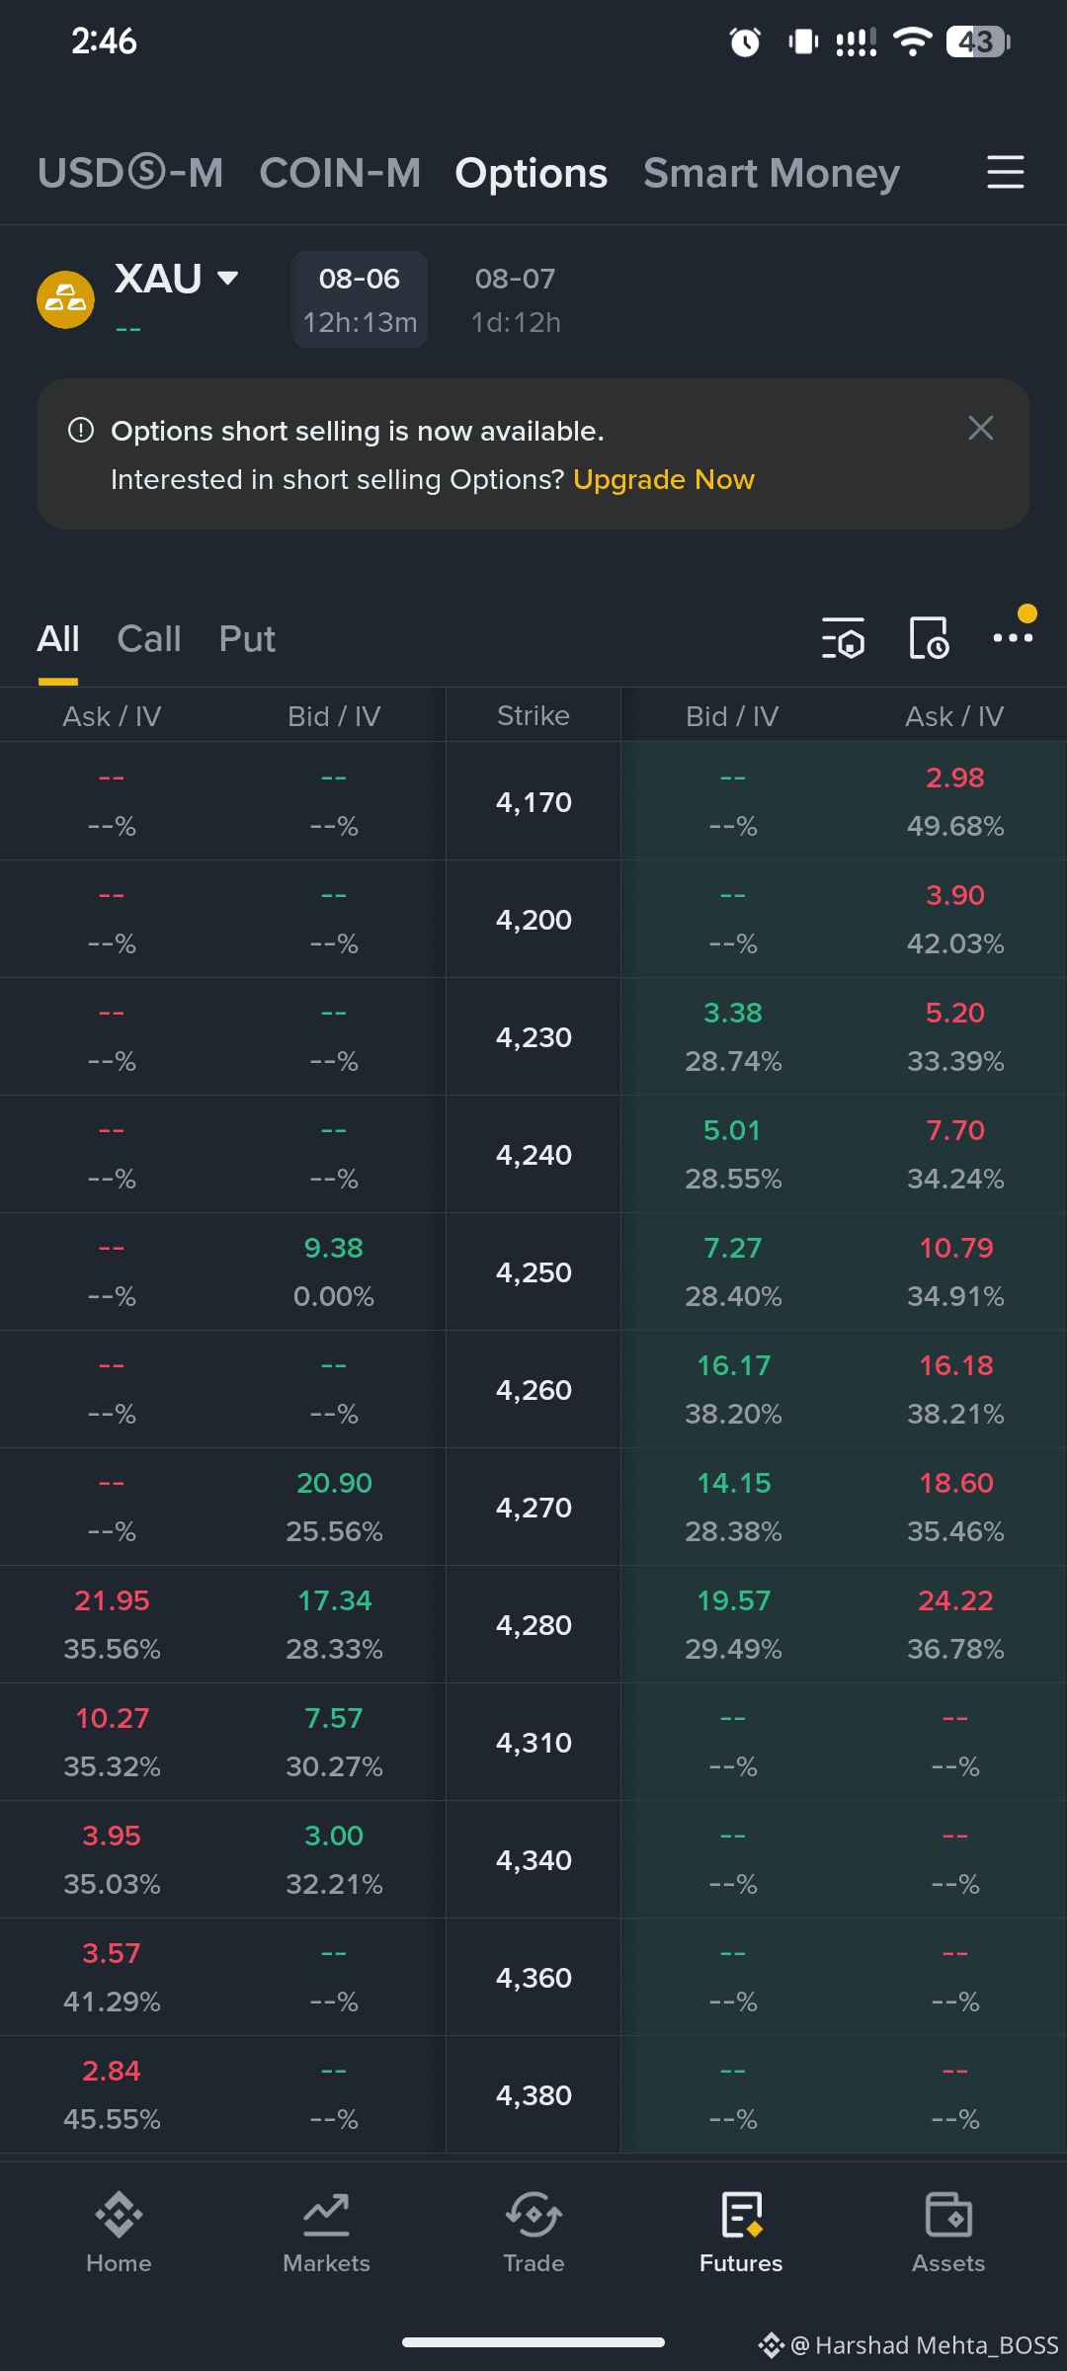Tap put ask price 24.22
The height and width of the screenshot is (2371, 1067).
click(x=955, y=1600)
